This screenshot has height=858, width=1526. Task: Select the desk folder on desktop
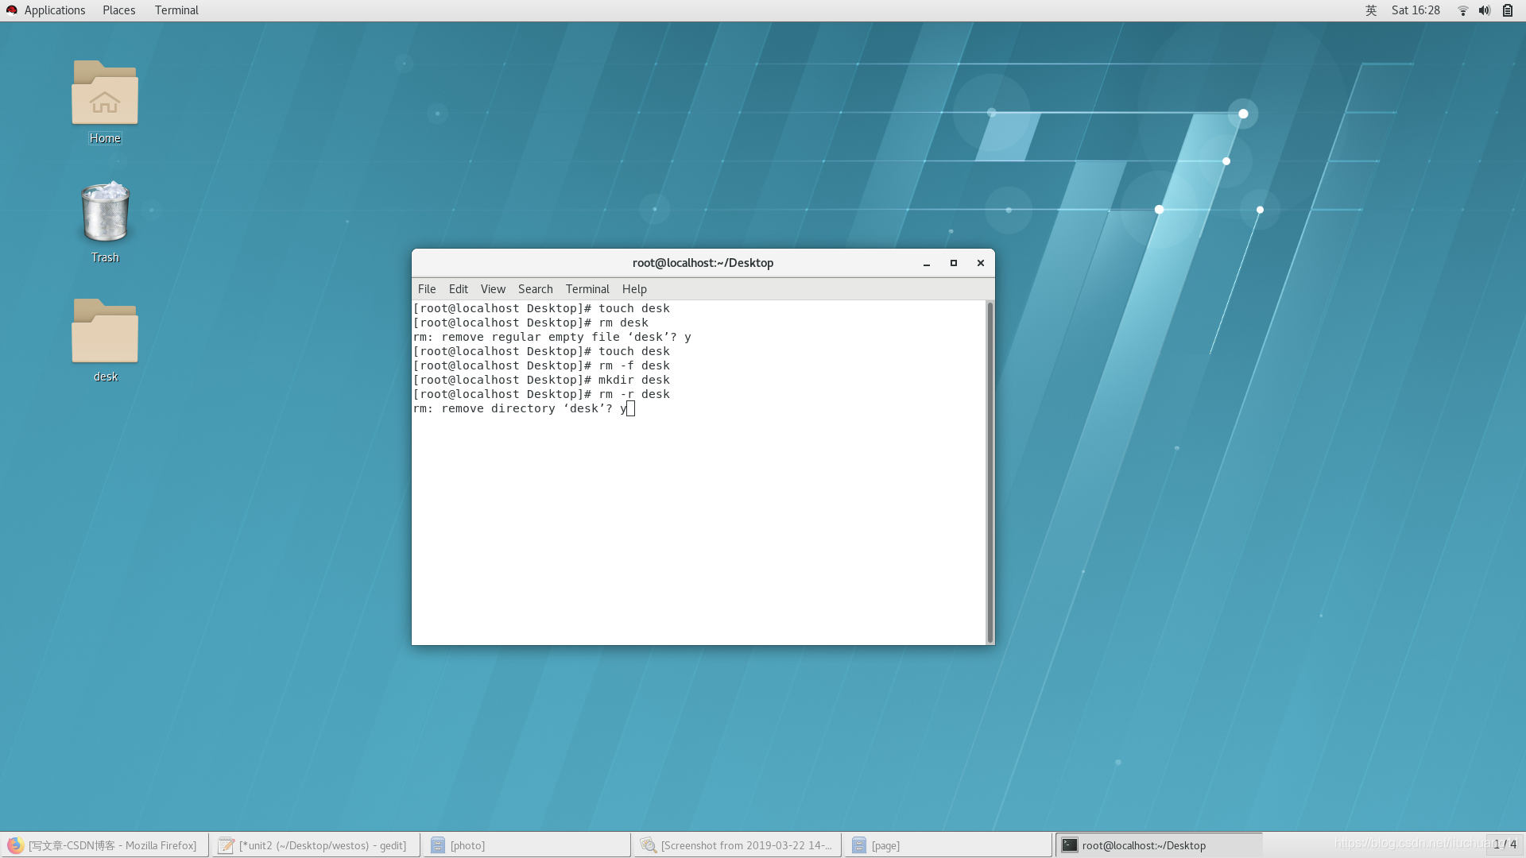[105, 331]
